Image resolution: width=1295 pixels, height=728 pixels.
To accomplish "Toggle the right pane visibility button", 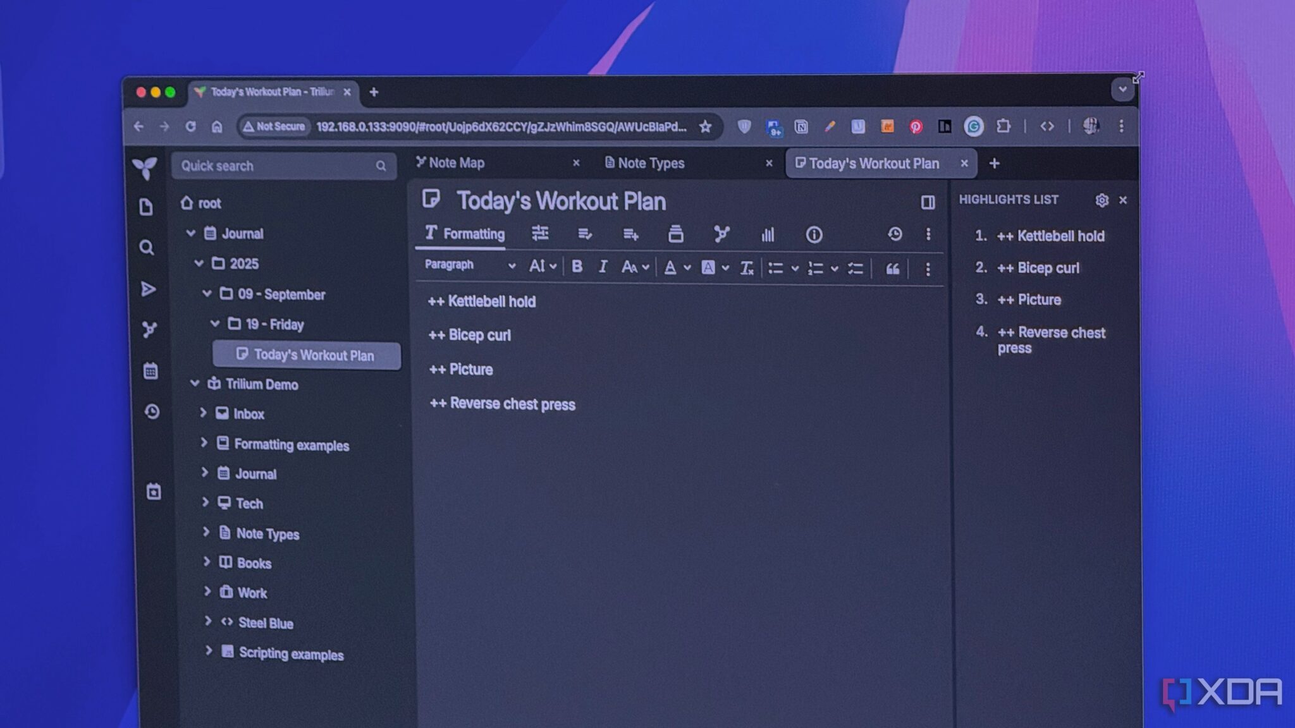I will pos(928,202).
